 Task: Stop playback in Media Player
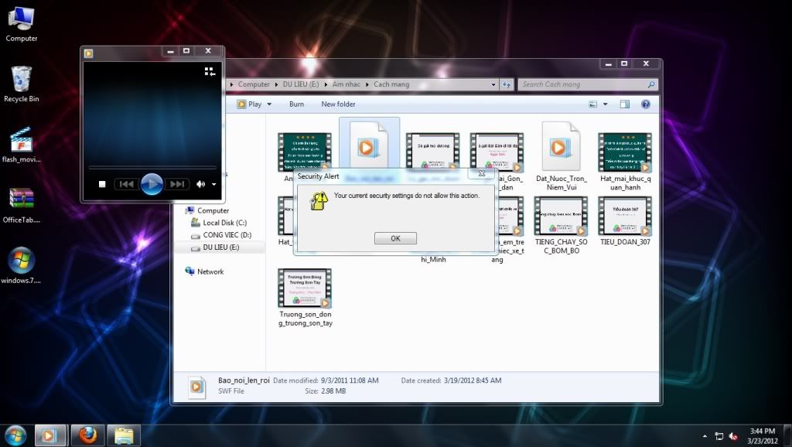tap(102, 184)
